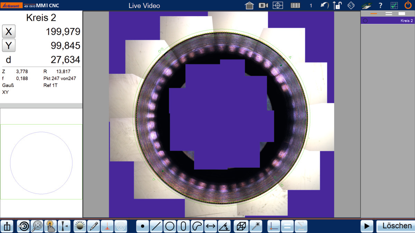Click the undo arrow icon
The width and height of the screenshot is (415, 233).
324,6
